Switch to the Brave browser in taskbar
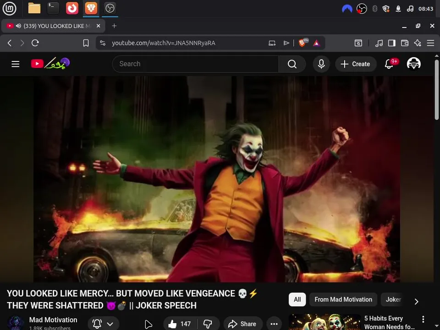The height and width of the screenshot is (330, 440). (x=91, y=8)
